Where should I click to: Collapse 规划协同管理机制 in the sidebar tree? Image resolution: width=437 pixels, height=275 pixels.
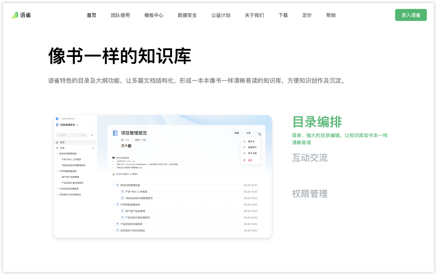pos(57,153)
